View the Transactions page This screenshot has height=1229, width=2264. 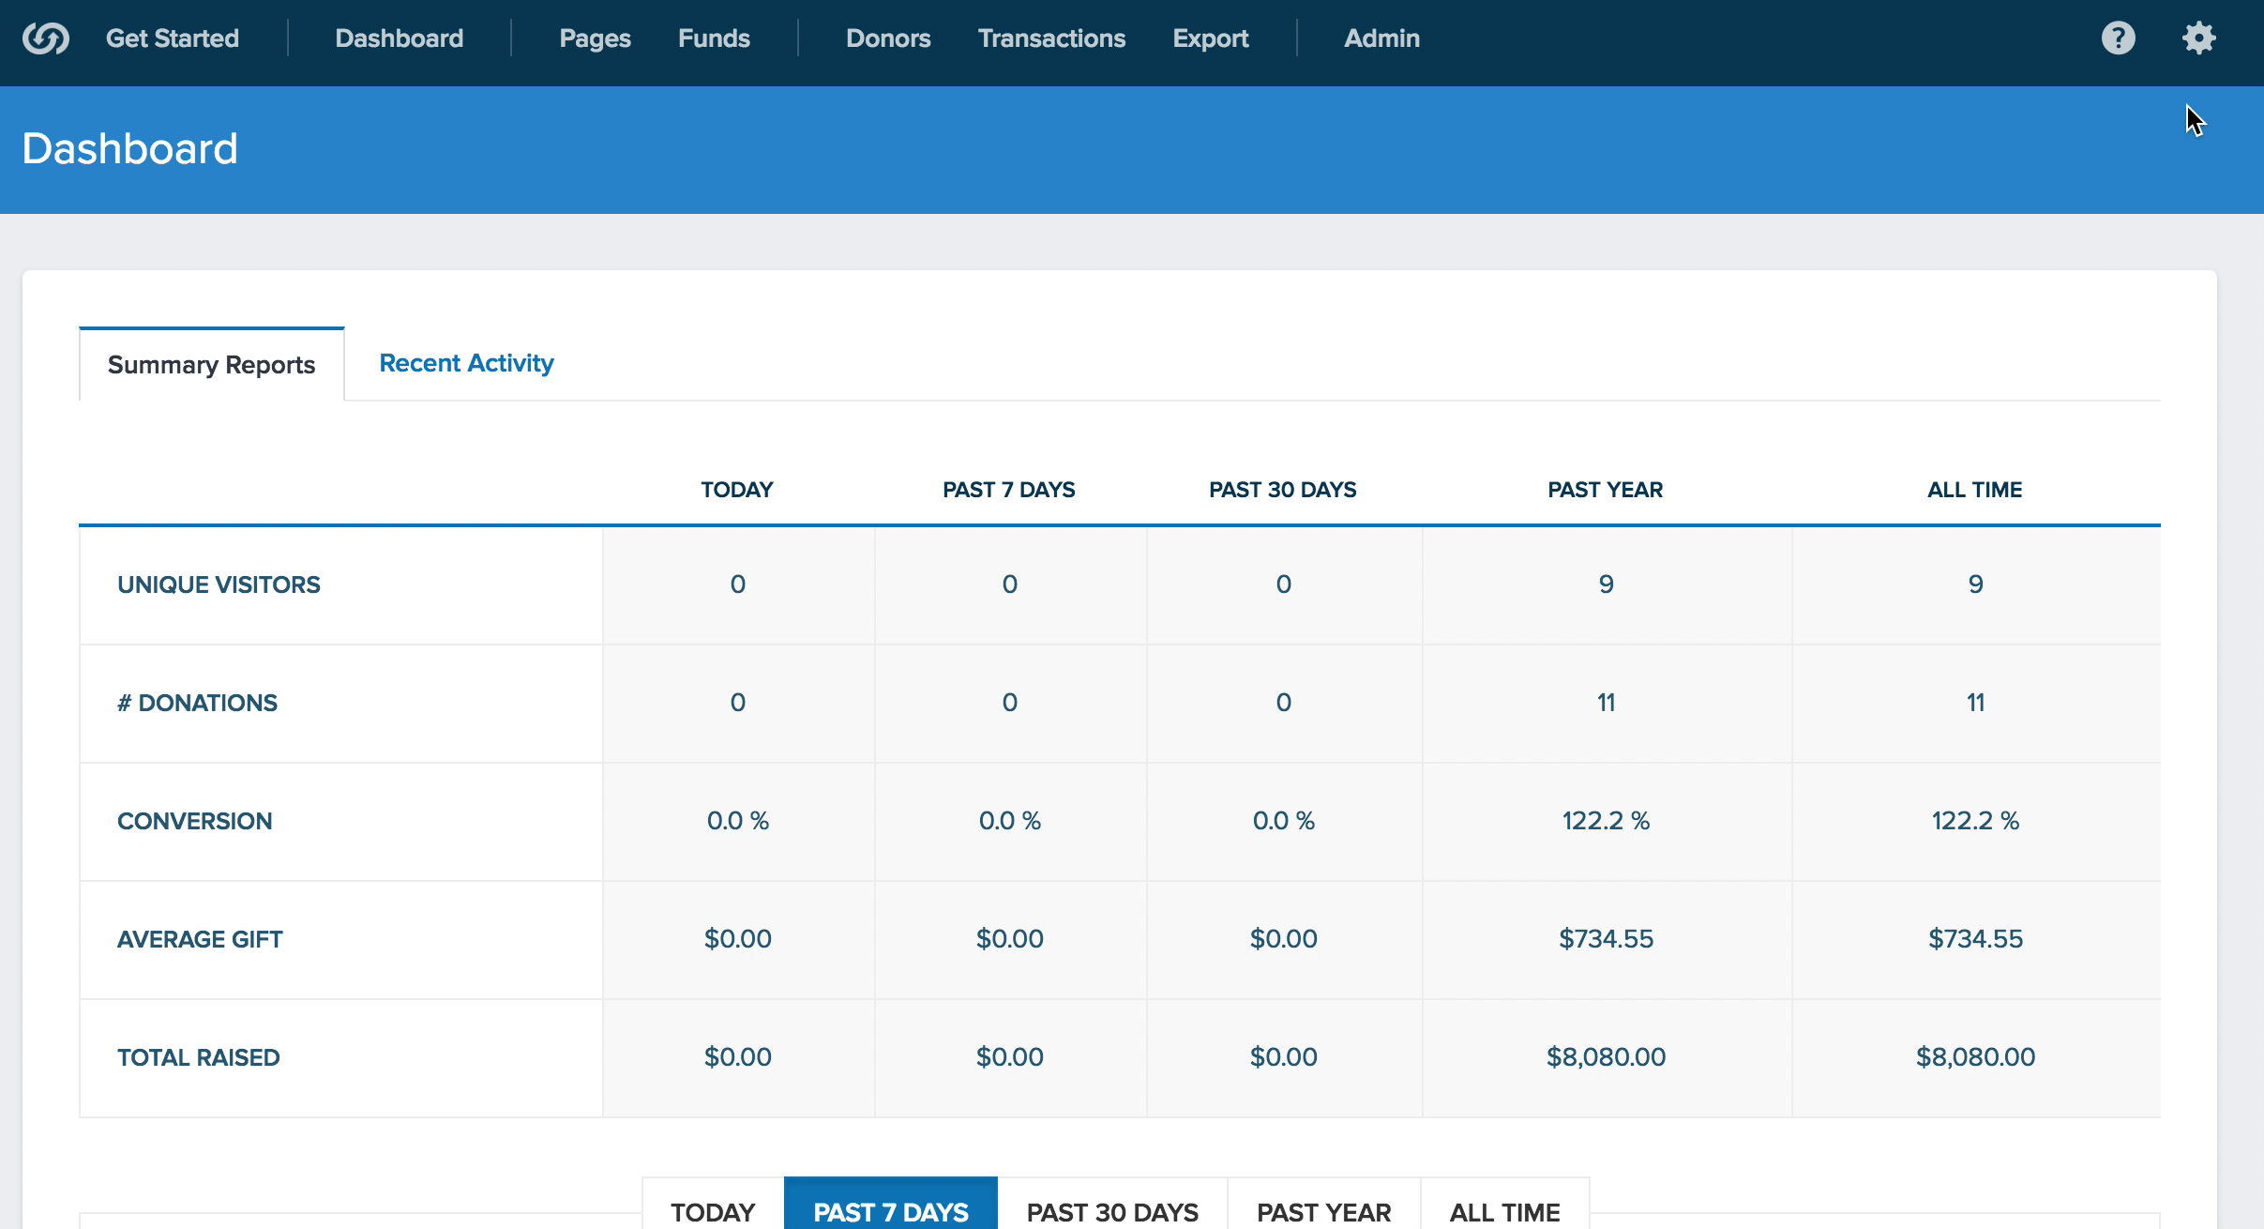pyautogui.click(x=1051, y=38)
